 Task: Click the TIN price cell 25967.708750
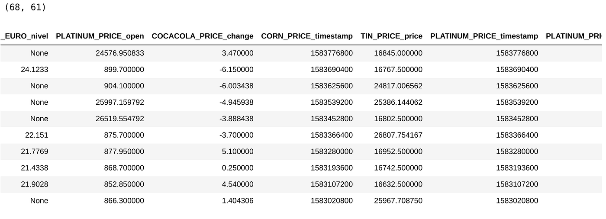[398, 201]
